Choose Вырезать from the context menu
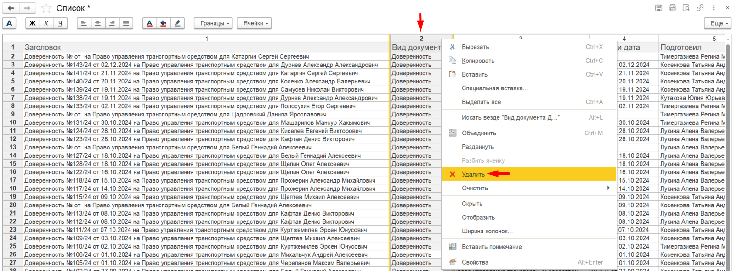737x271 pixels. (x=529, y=47)
